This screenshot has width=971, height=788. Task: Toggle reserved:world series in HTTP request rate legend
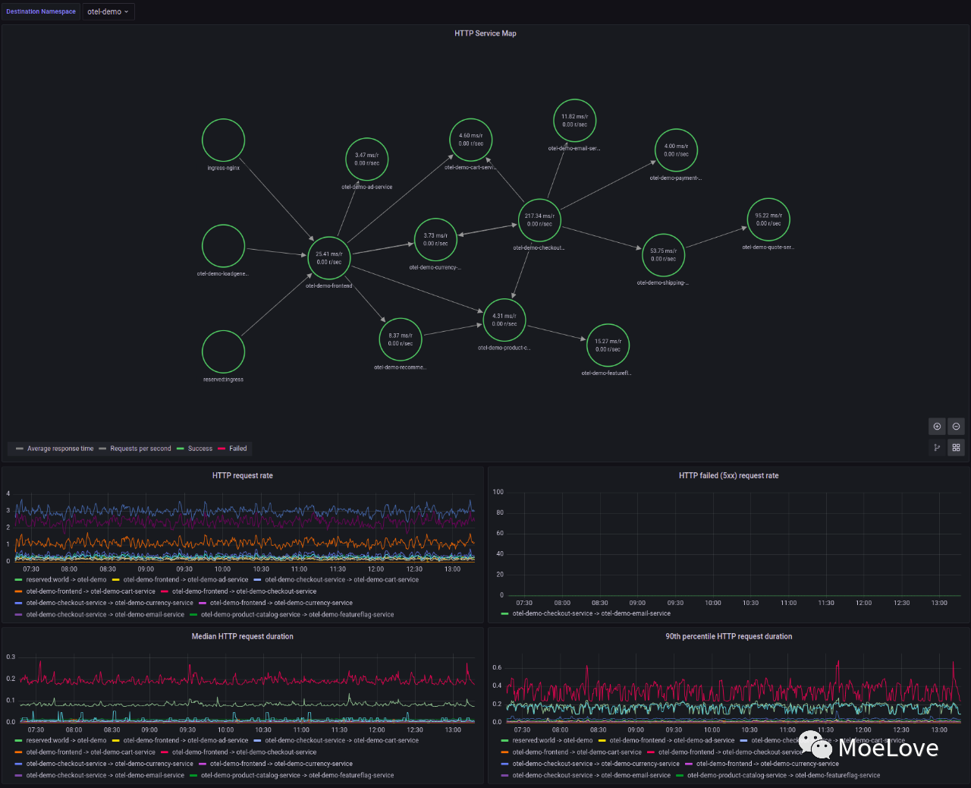coord(66,580)
